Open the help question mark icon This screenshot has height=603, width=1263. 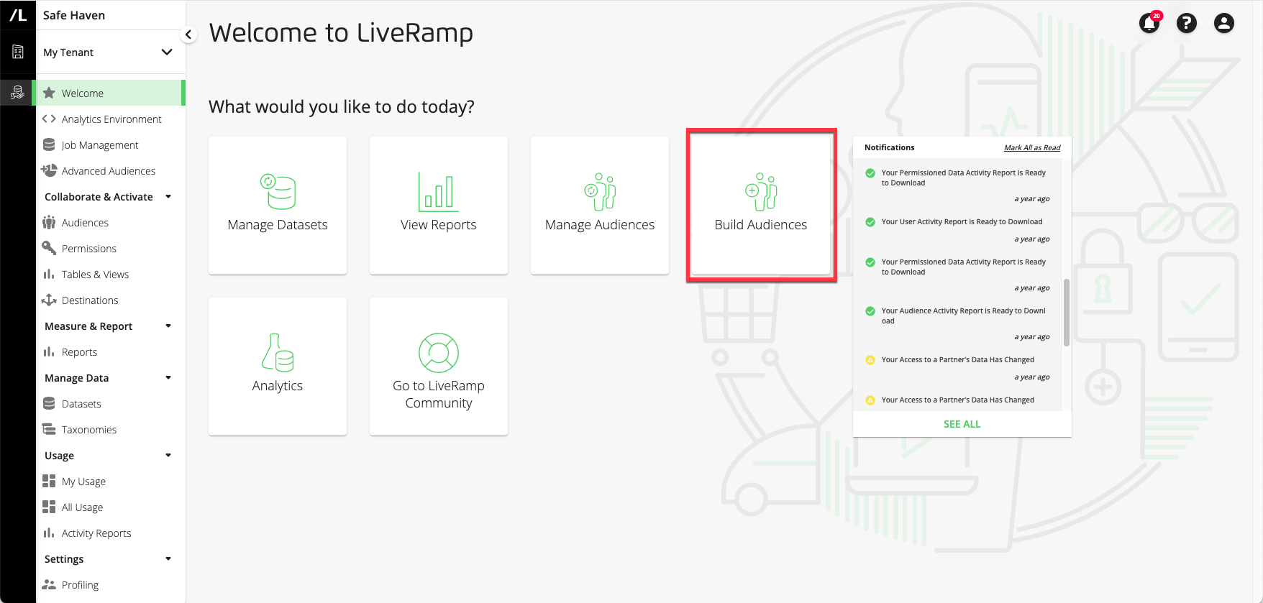(x=1187, y=23)
